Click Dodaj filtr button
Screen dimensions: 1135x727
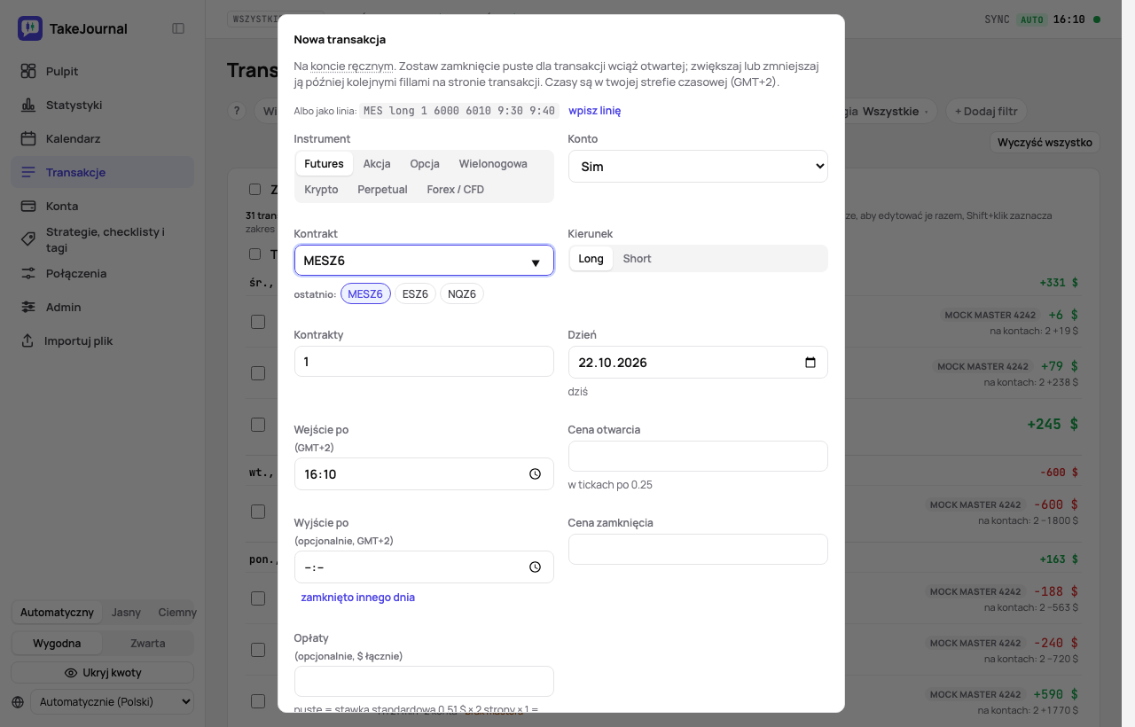[986, 111]
